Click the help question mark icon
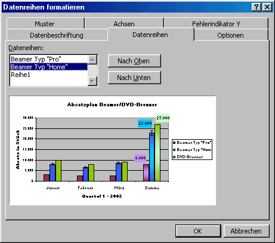 tap(257, 7)
